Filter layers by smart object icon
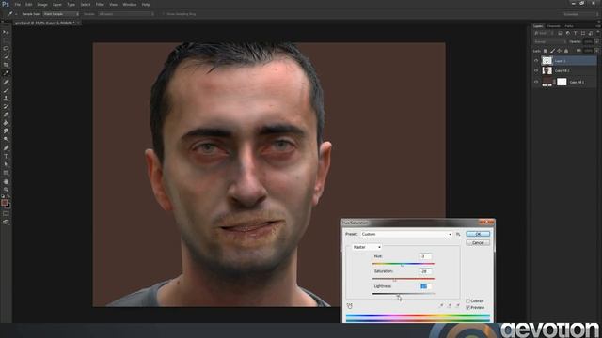The width and height of the screenshot is (602, 338). point(591,34)
